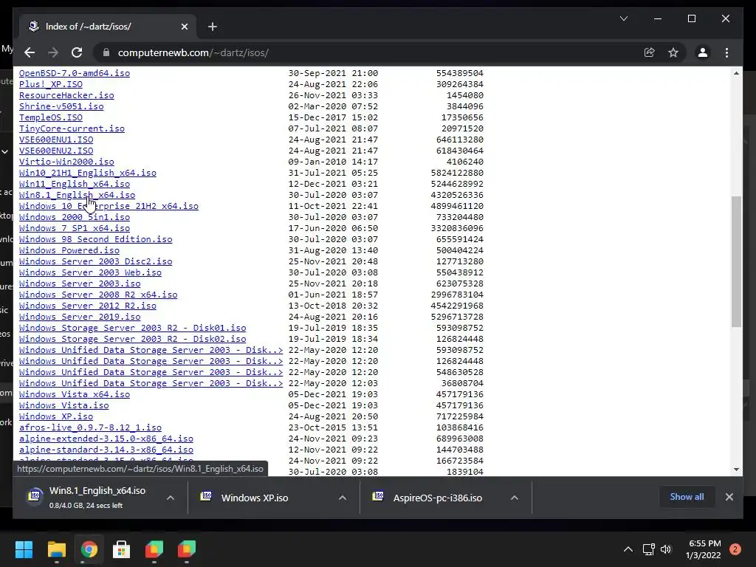Open Windows_98_Second_Edition.iso link

(95, 239)
